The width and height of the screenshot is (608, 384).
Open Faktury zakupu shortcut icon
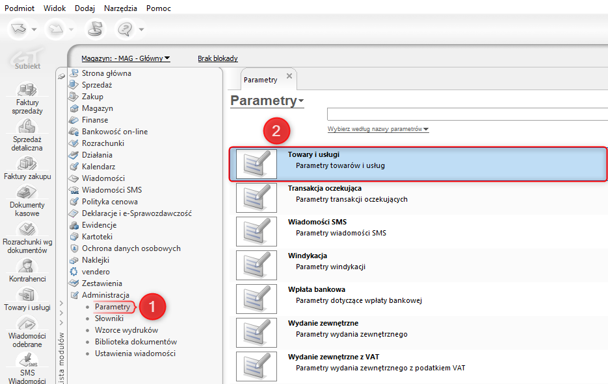coord(27,163)
